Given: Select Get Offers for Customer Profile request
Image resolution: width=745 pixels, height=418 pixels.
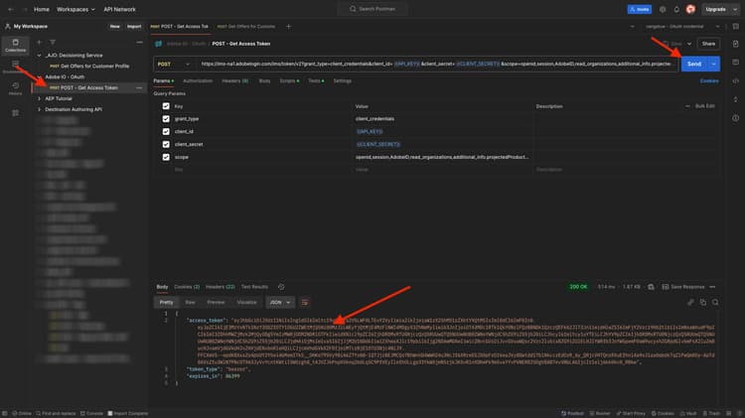Looking at the screenshot, I should (x=89, y=66).
